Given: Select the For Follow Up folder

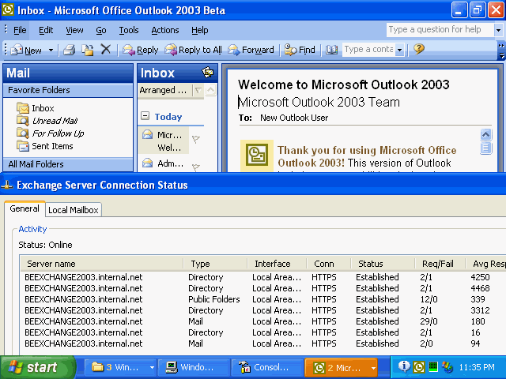Looking at the screenshot, I should pos(50,133).
